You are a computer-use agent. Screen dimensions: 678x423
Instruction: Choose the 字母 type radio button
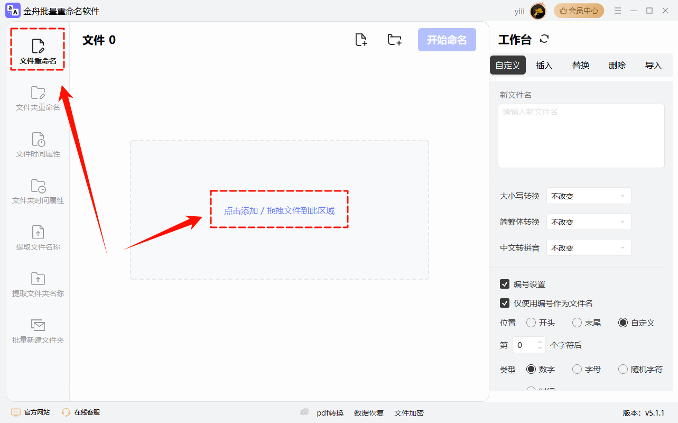577,369
